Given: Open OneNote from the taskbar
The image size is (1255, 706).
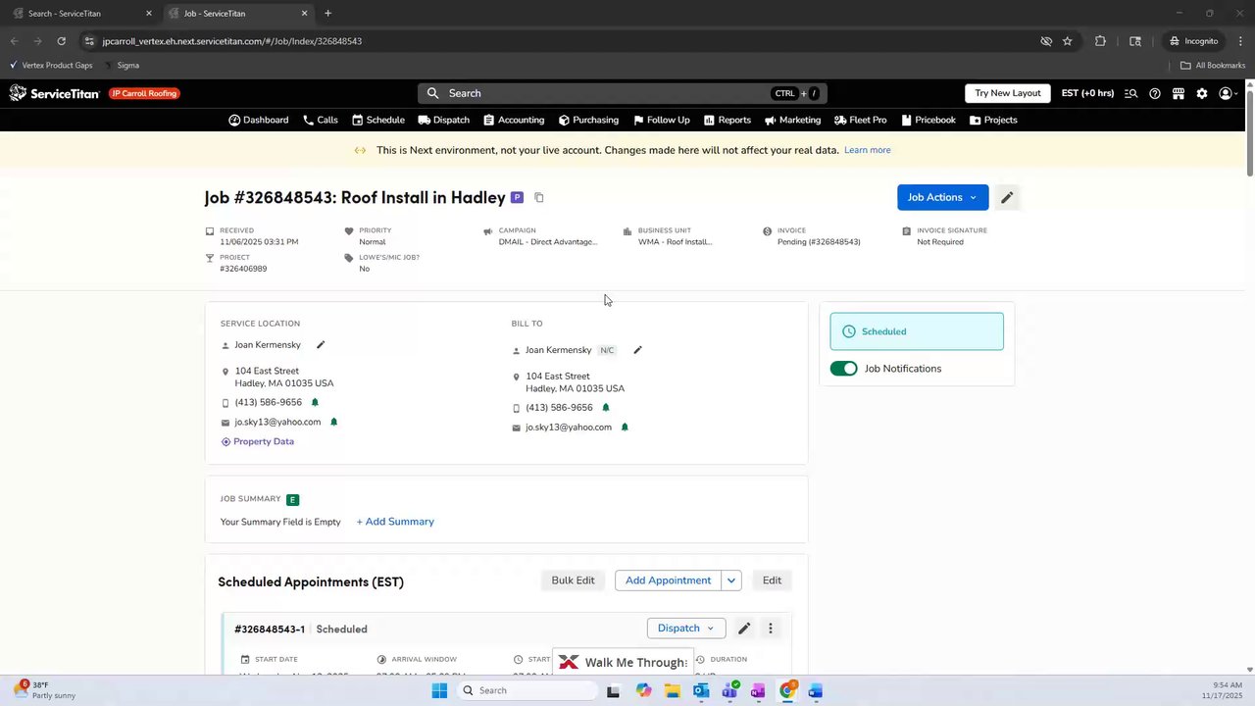Looking at the screenshot, I should [x=758, y=690].
